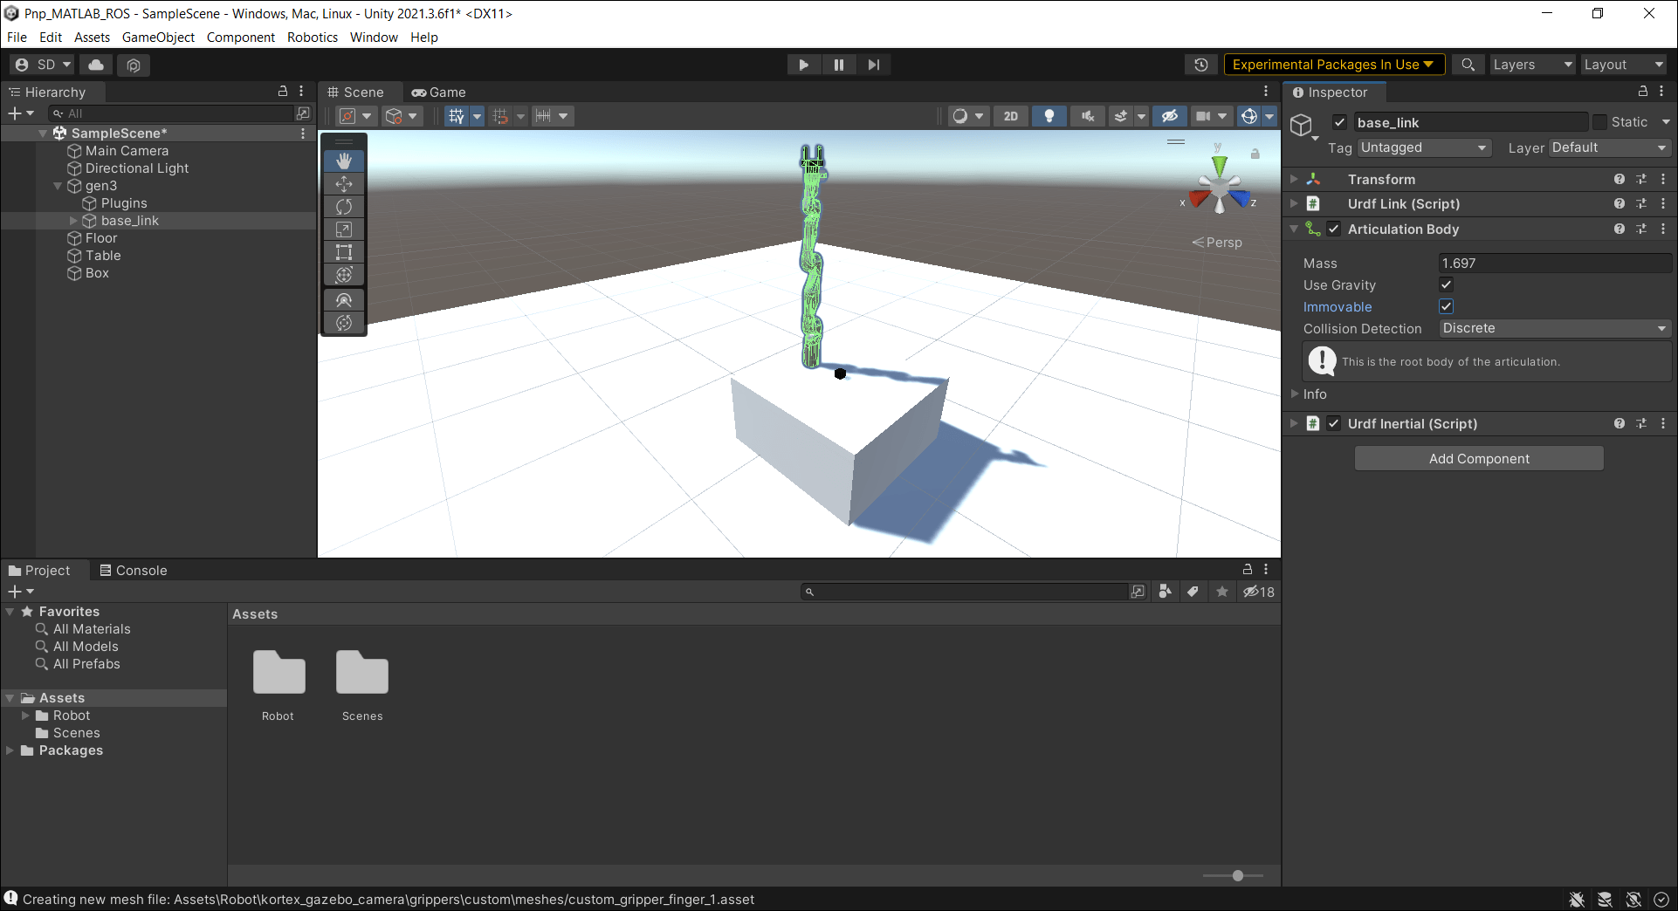Viewport: 1678px width, 911px height.
Task: Select the Rect Transform tool
Action: [344, 251]
